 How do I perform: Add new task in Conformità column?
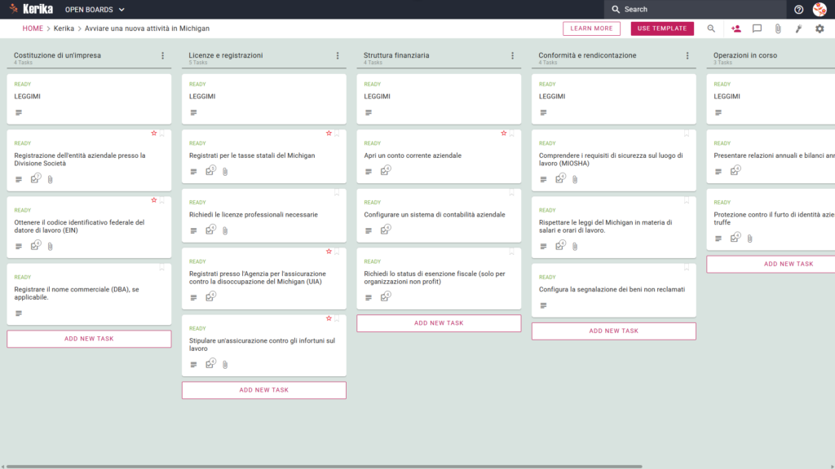[613, 331]
